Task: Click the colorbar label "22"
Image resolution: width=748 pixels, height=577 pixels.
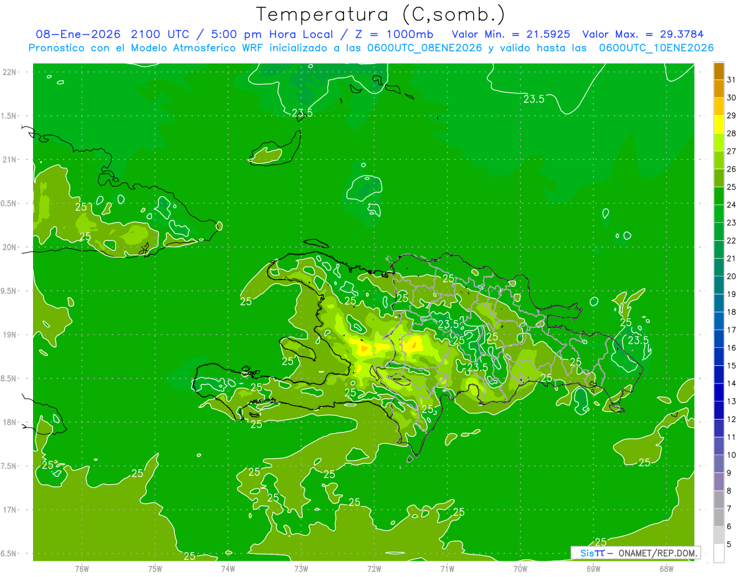Action: click(732, 240)
